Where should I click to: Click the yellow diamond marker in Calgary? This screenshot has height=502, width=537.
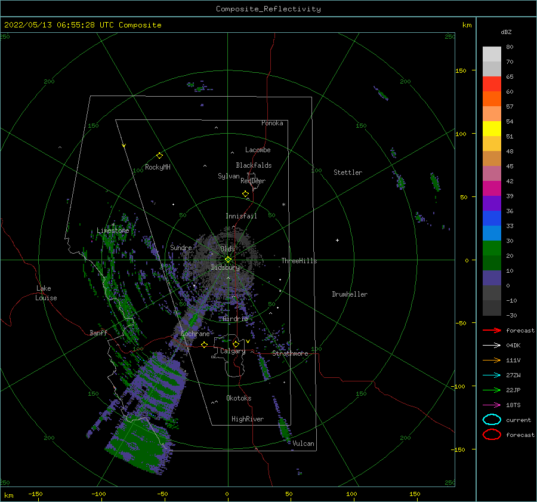pos(236,344)
